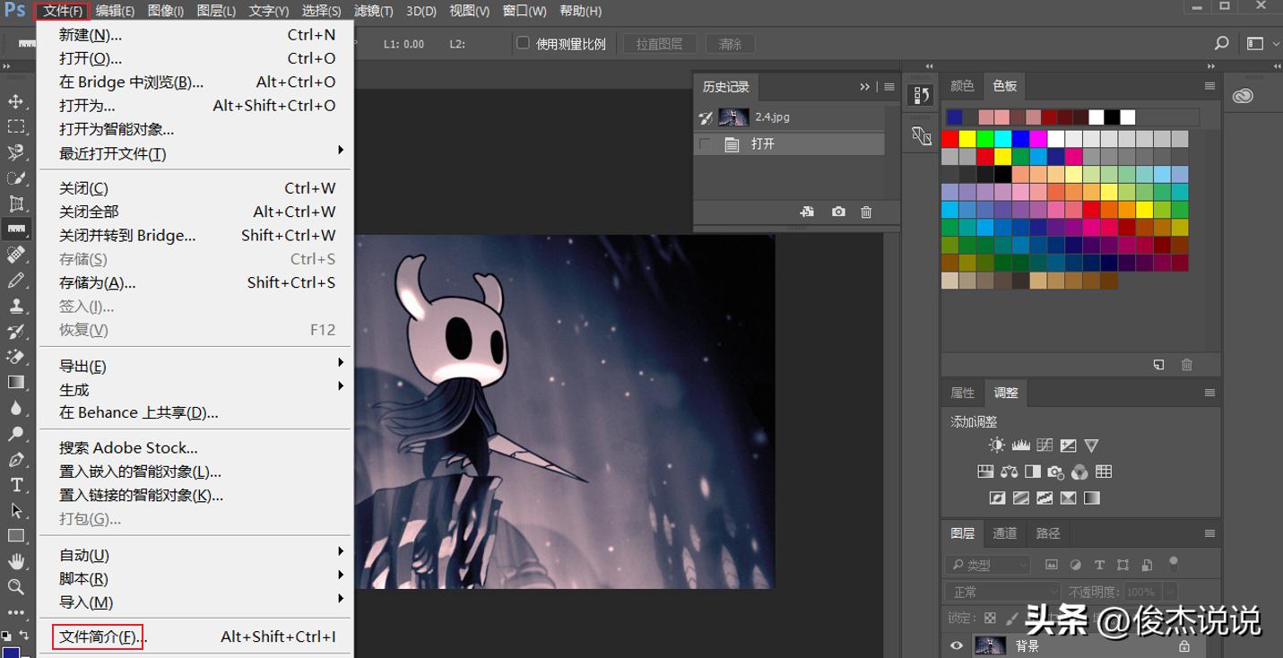This screenshot has width=1283, height=658.
Task: Select the Hand tool
Action: coord(16,561)
